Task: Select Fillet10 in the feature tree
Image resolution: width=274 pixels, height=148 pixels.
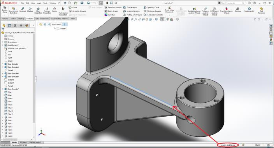Action: pyautogui.click(x=9, y=111)
